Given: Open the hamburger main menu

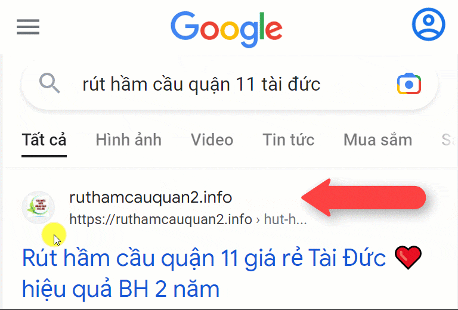Looking at the screenshot, I should tap(28, 27).
